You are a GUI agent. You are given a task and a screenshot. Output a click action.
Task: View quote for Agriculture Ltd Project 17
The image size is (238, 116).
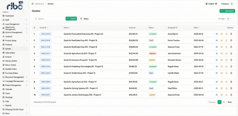(217, 54)
